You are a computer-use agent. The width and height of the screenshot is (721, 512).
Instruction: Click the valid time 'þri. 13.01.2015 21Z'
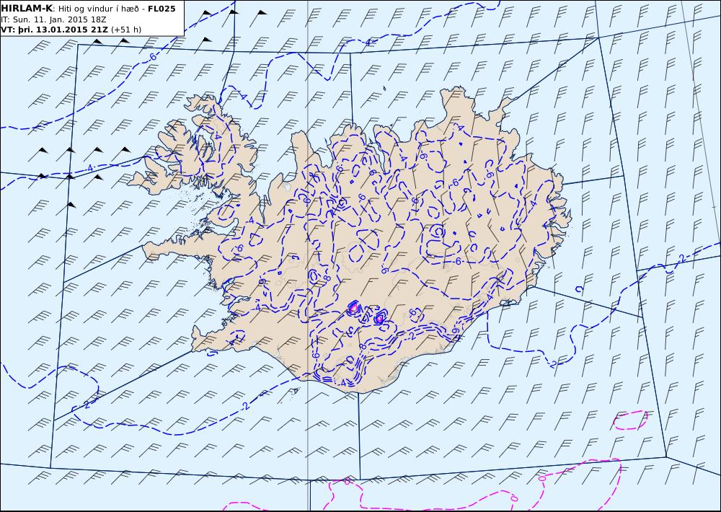click(x=63, y=30)
